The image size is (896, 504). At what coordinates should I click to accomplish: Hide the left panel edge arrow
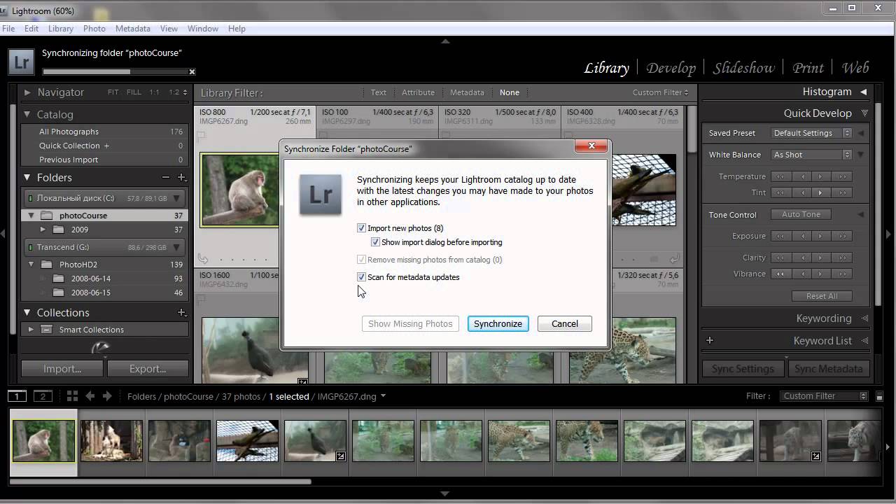pyautogui.click(x=3, y=234)
